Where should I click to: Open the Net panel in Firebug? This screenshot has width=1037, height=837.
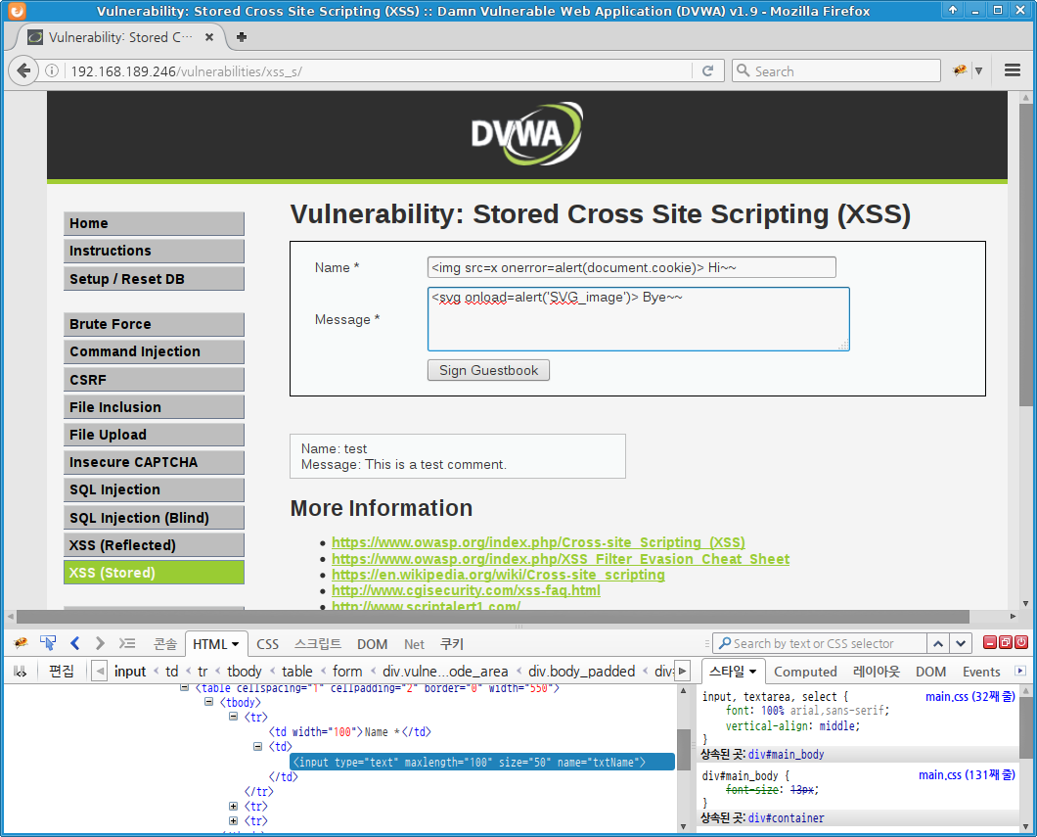(414, 644)
